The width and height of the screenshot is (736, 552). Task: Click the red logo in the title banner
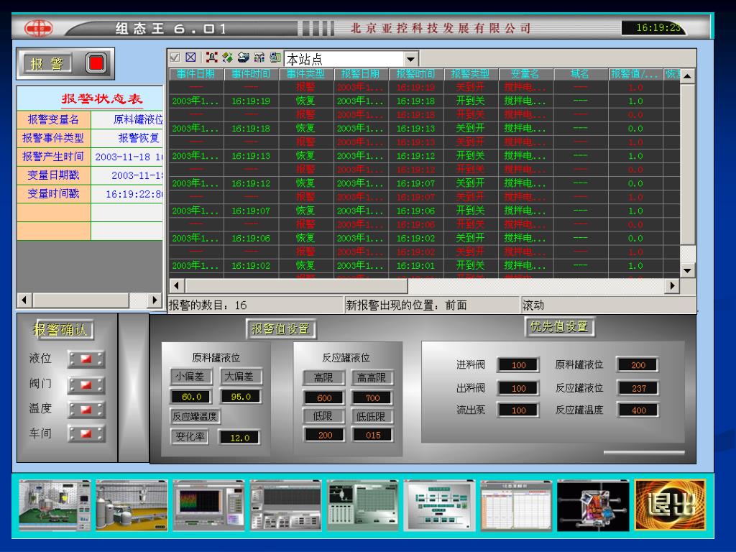coord(39,28)
